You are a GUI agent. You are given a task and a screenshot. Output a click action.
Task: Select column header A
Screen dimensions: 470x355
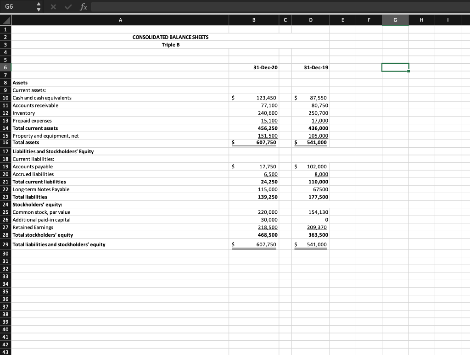click(120, 20)
